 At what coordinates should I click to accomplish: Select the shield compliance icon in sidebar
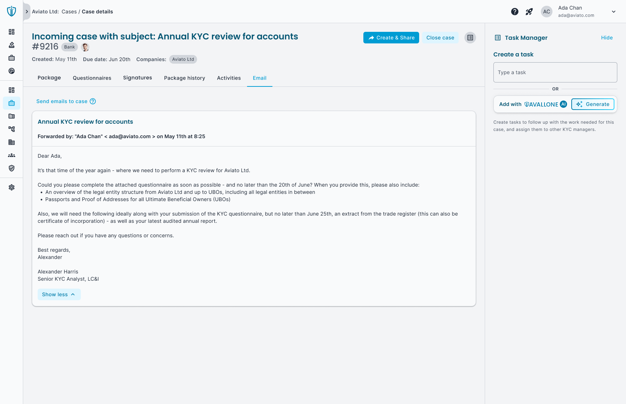pos(11,168)
